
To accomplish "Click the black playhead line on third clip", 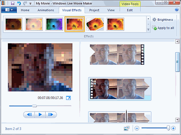I will pos(126,116).
